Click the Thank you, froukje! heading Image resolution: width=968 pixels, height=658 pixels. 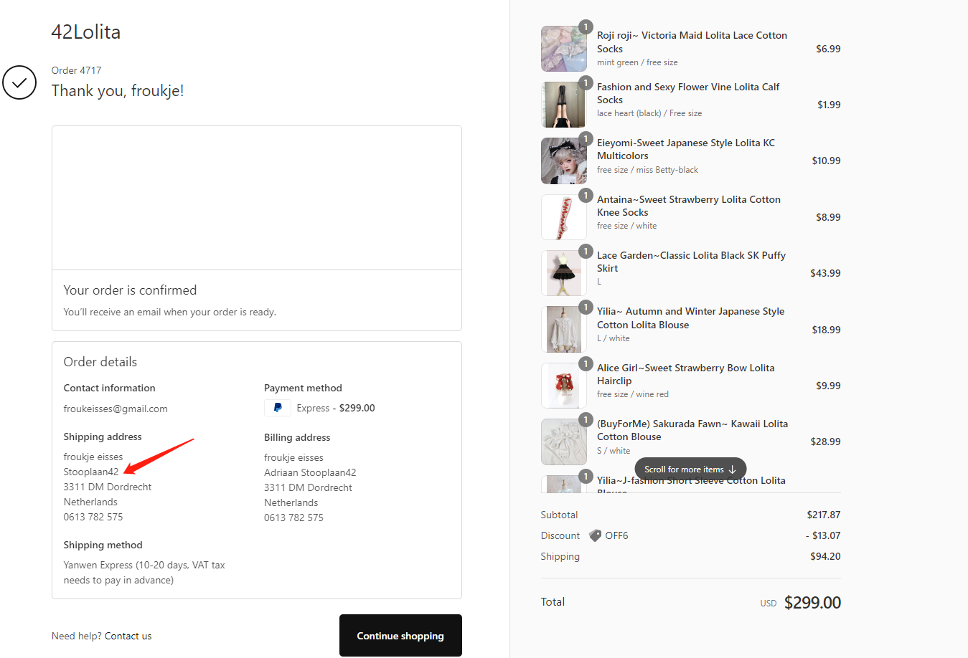pyautogui.click(x=118, y=90)
